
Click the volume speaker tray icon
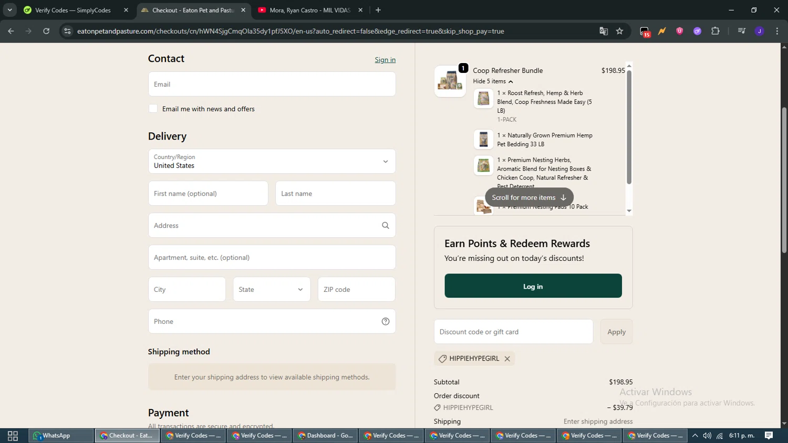[x=707, y=436]
